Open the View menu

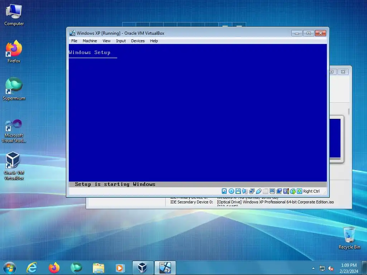(106, 41)
